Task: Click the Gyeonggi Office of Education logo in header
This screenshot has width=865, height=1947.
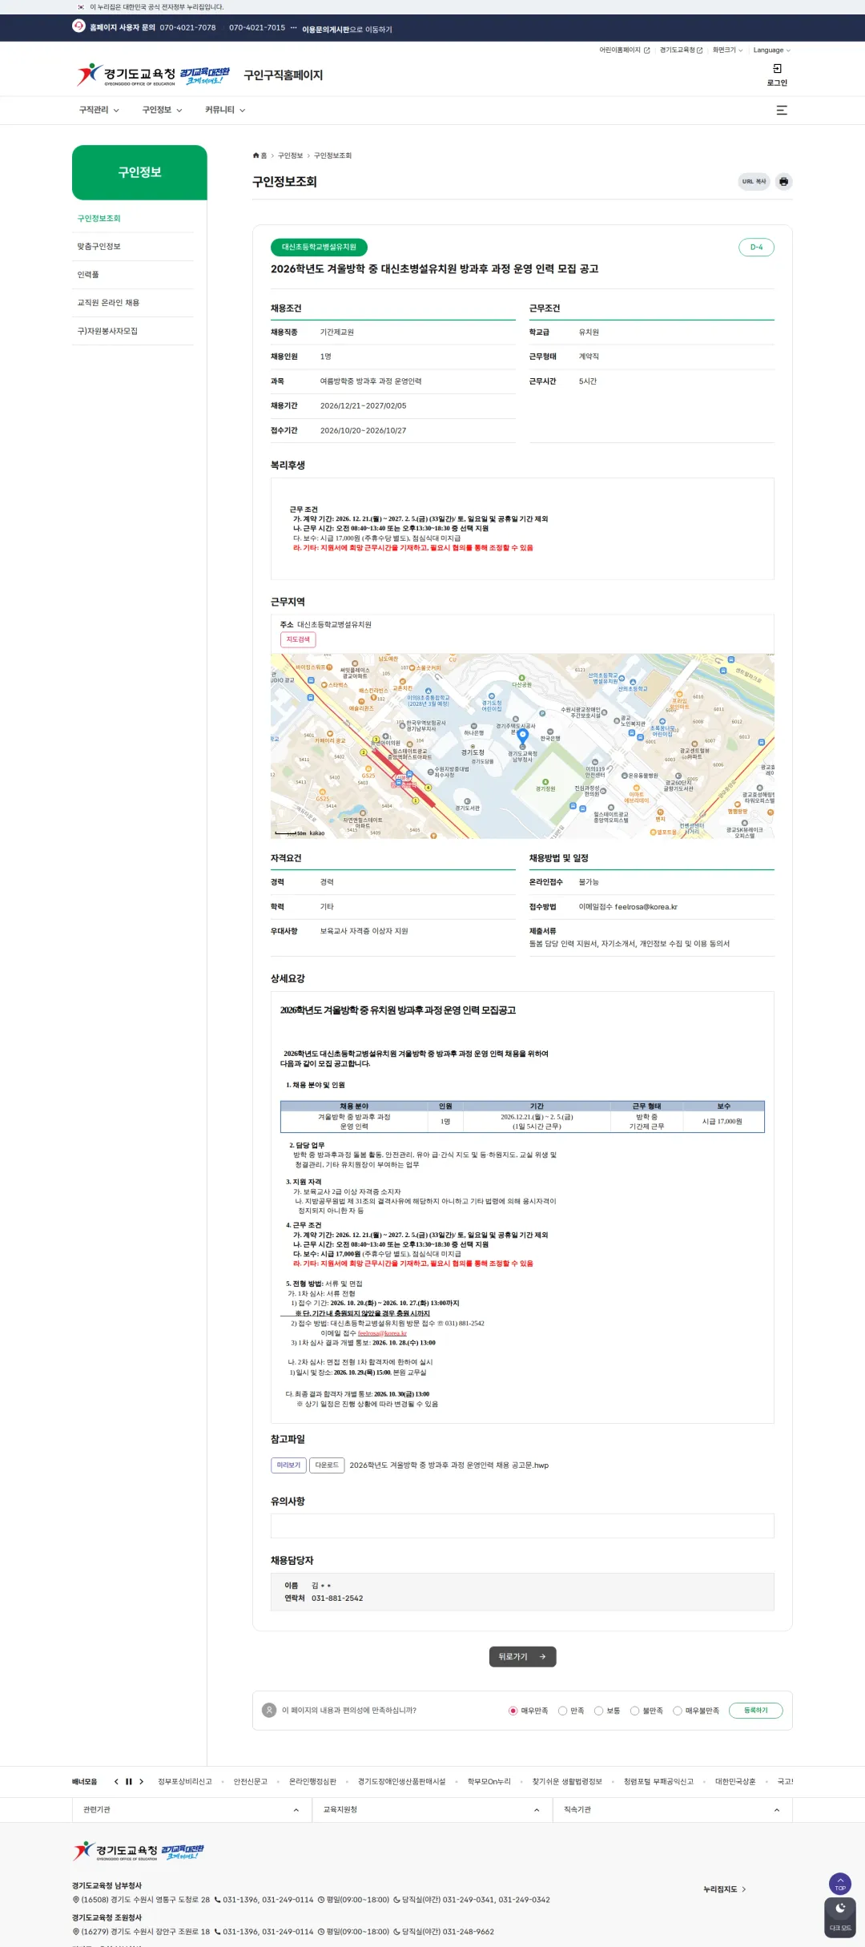Action: tap(126, 75)
